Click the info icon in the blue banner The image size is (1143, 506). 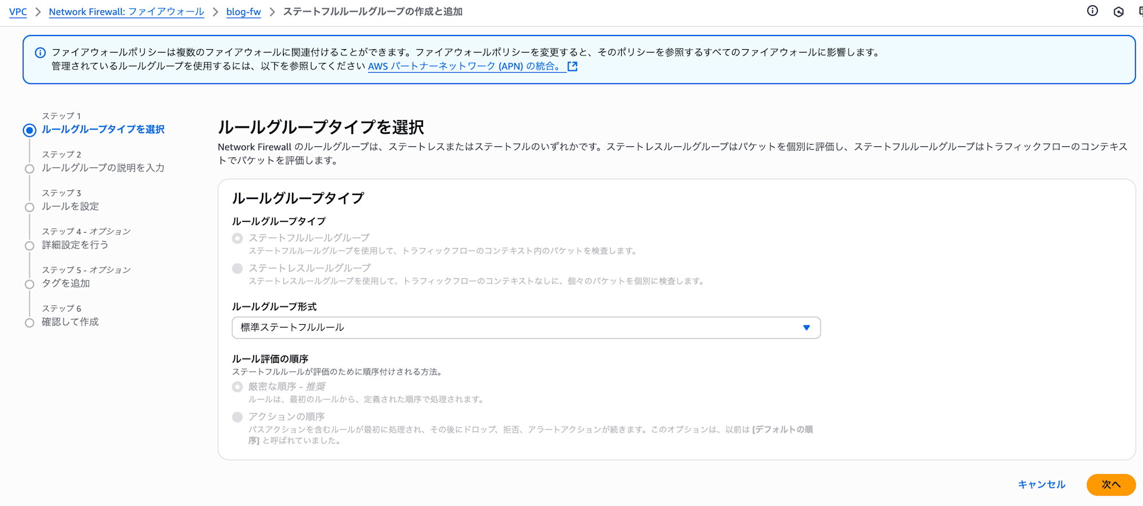pyautogui.click(x=40, y=53)
